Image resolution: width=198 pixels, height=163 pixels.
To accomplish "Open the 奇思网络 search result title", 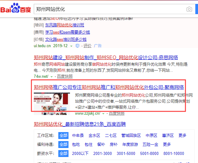I will point(106,58).
